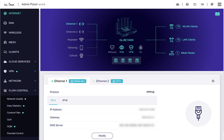Click the second Wi-Fi band icon (6G)
This screenshot has height=140, width=224.
tap(123, 60)
